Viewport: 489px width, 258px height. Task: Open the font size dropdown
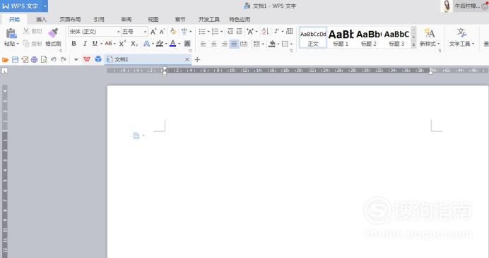[145, 32]
